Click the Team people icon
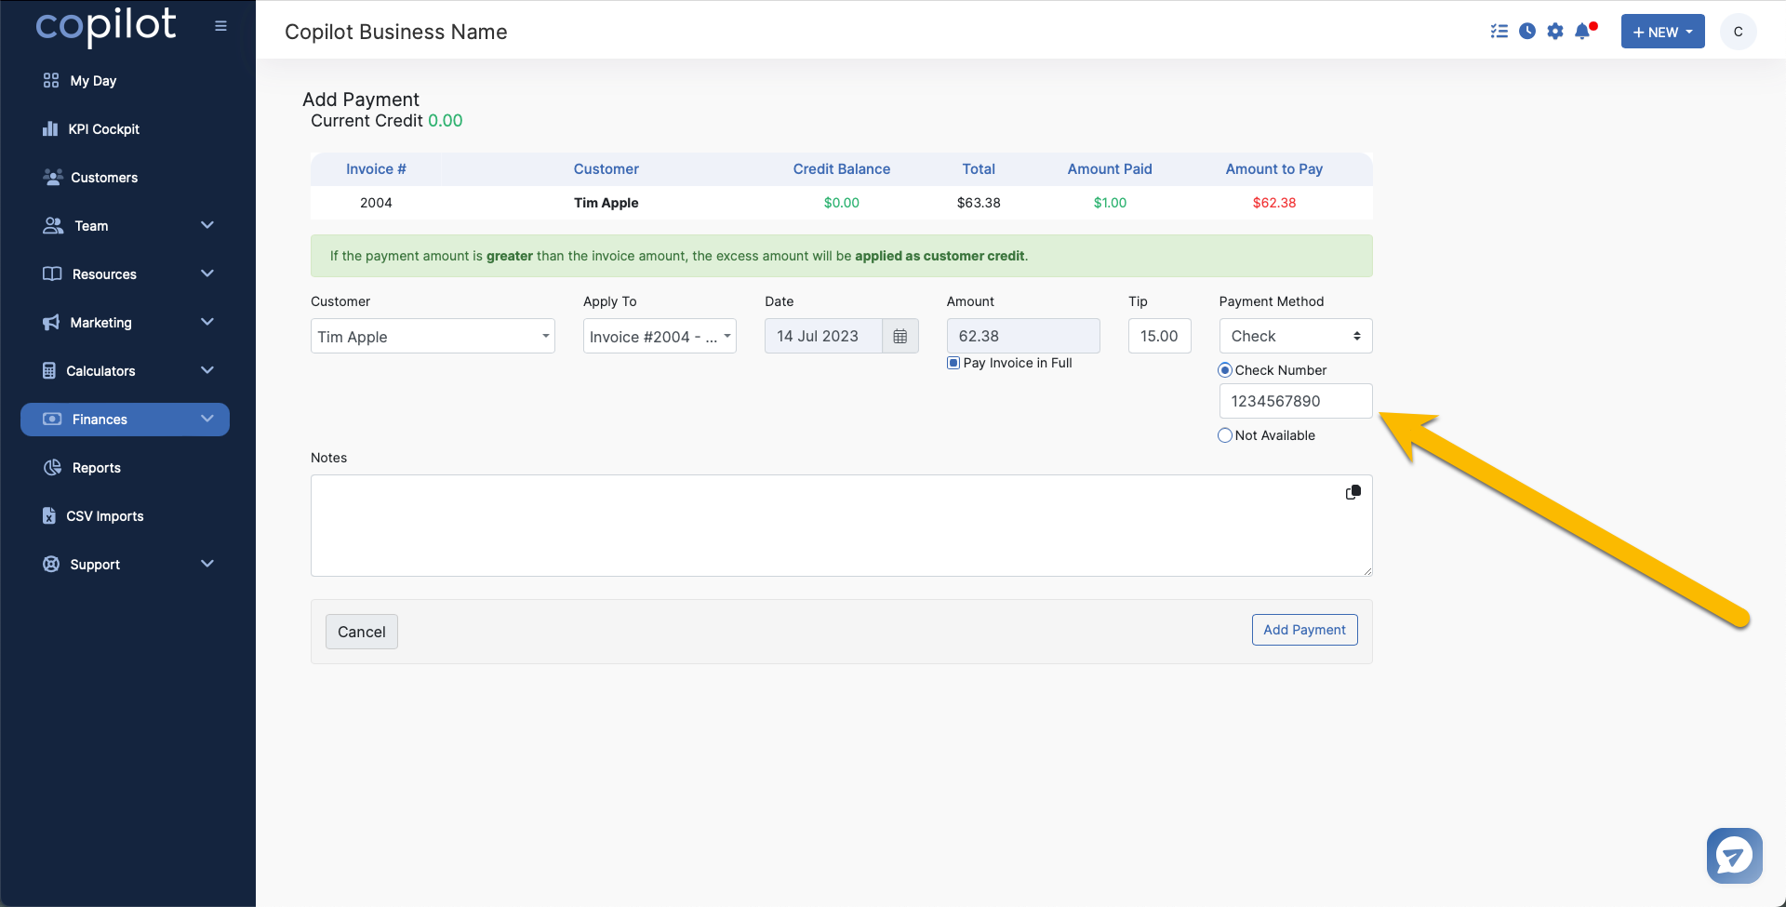 pyautogui.click(x=53, y=226)
